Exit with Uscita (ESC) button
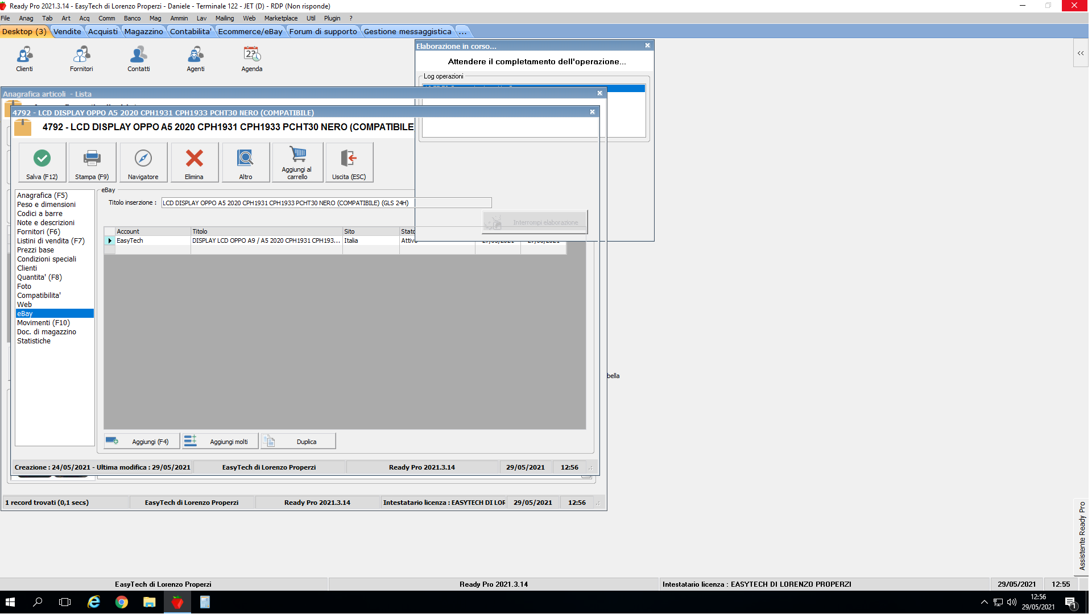 349,163
